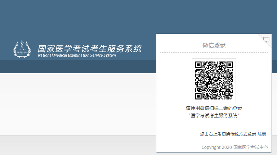Click the top-left finder square of the QR code
This screenshot has height=155, width=277.
click(x=199, y=66)
